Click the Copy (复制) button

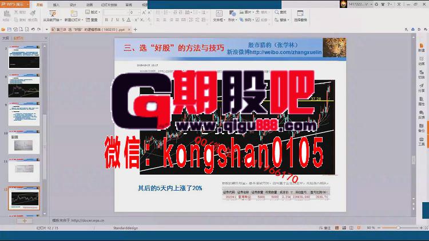19,19
